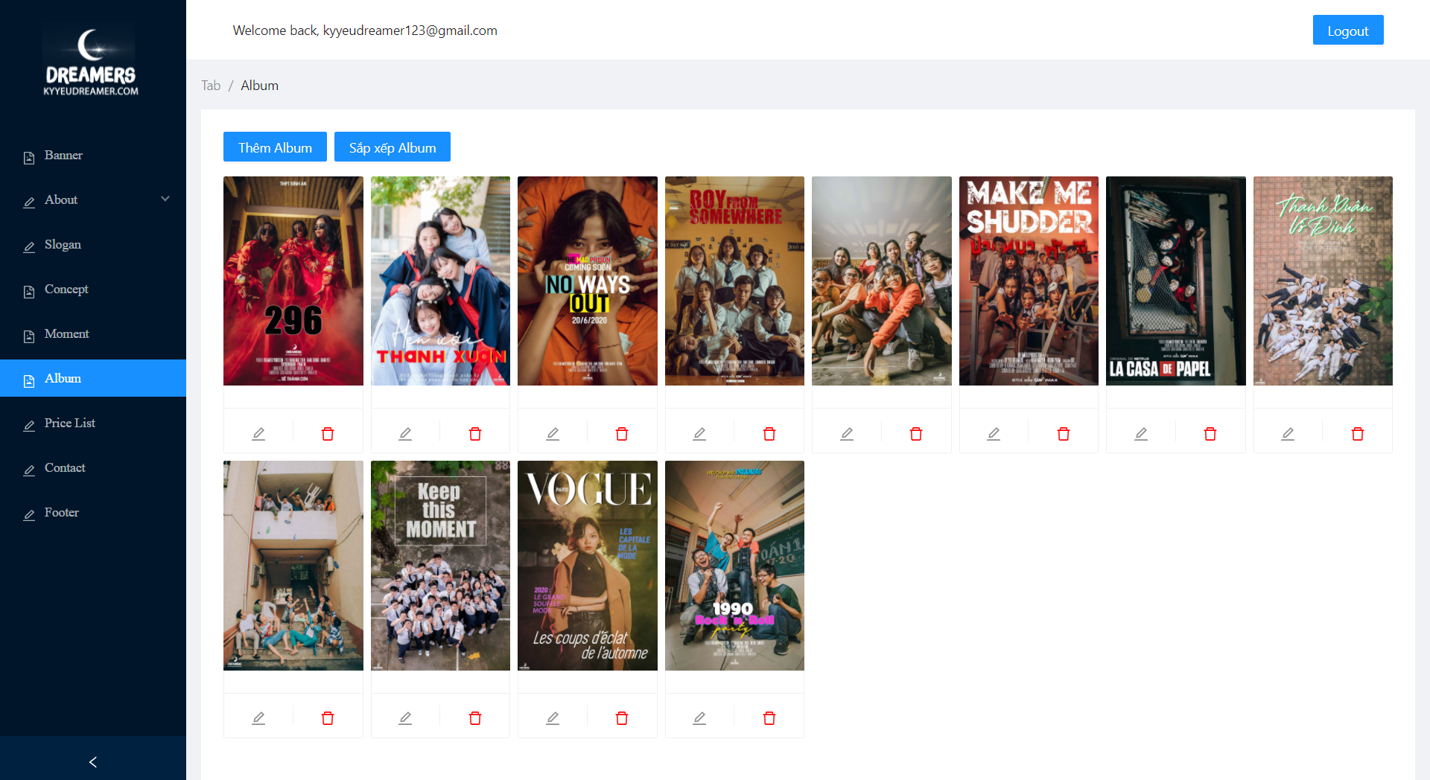The height and width of the screenshot is (780, 1430).
Task: Open the 'La Casa de Papel' poster thumbnail
Action: click(1176, 281)
